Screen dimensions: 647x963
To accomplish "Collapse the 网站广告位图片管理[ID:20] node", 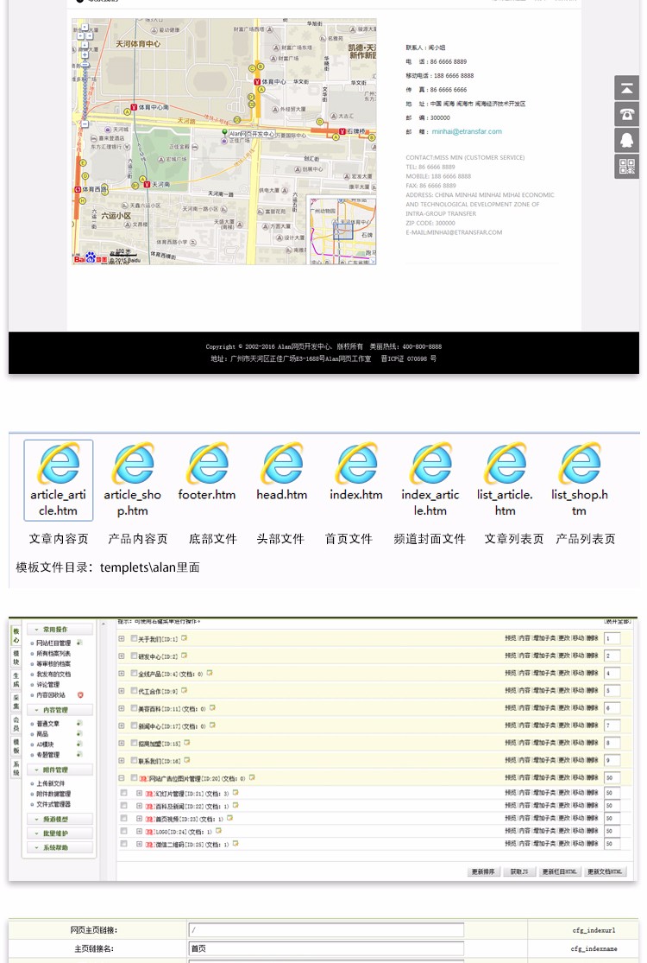I will pos(122,778).
